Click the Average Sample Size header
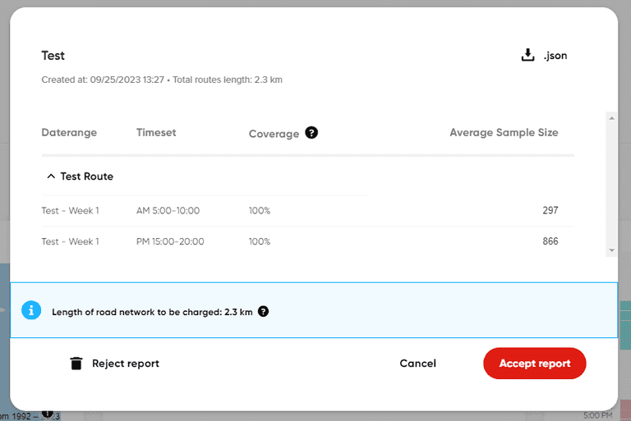Image resolution: width=631 pixels, height=421 pixels. pyautogui.click(x=503, y=133)
